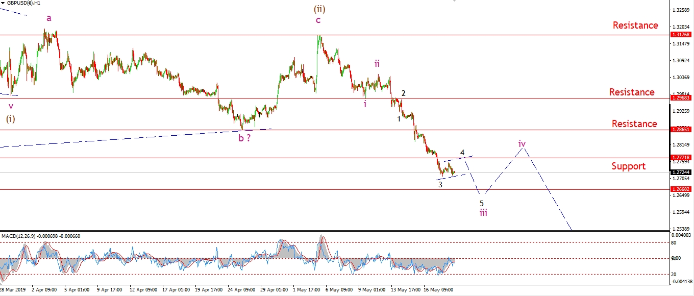Click the 1.27718 red price tag
The image size is (694, 296).
681,158
